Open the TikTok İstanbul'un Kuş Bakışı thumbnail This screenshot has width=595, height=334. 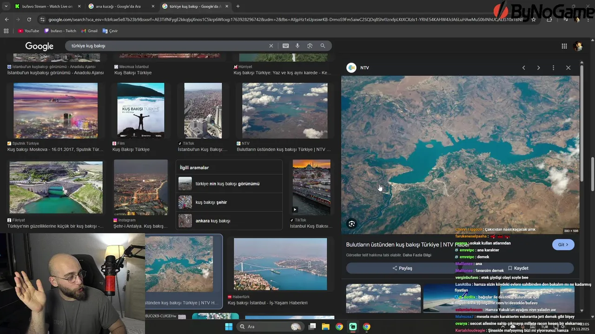click(203, 110)
